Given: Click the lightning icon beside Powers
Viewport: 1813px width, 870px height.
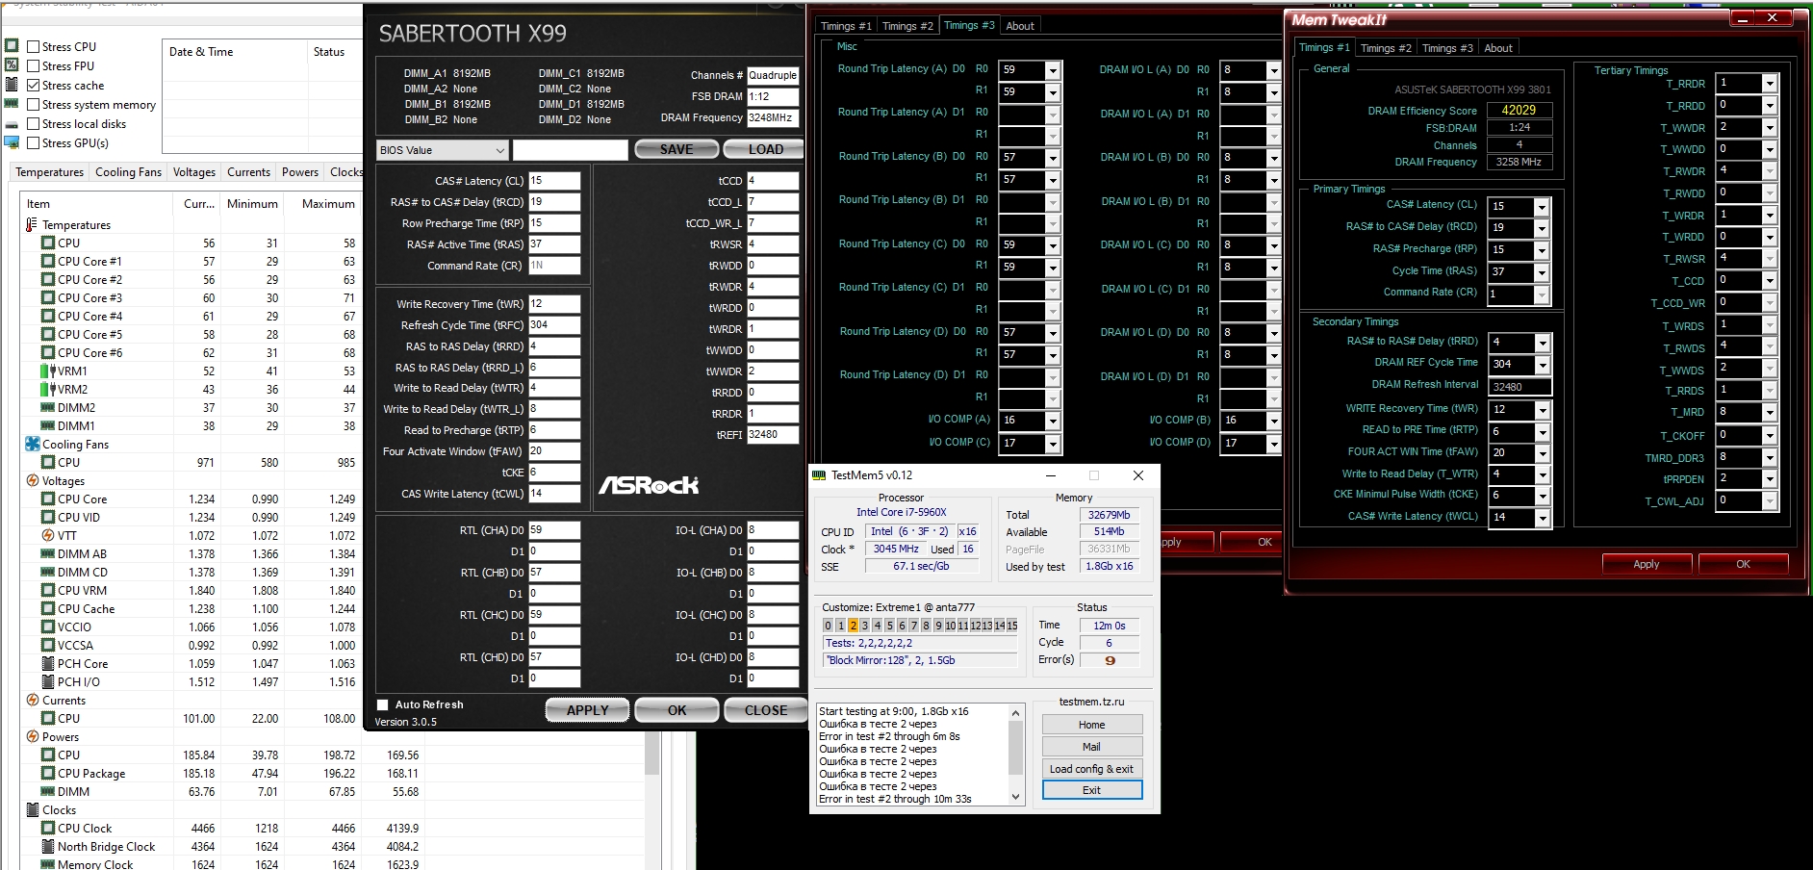Looking at the screenshot, I should point(33,736).
